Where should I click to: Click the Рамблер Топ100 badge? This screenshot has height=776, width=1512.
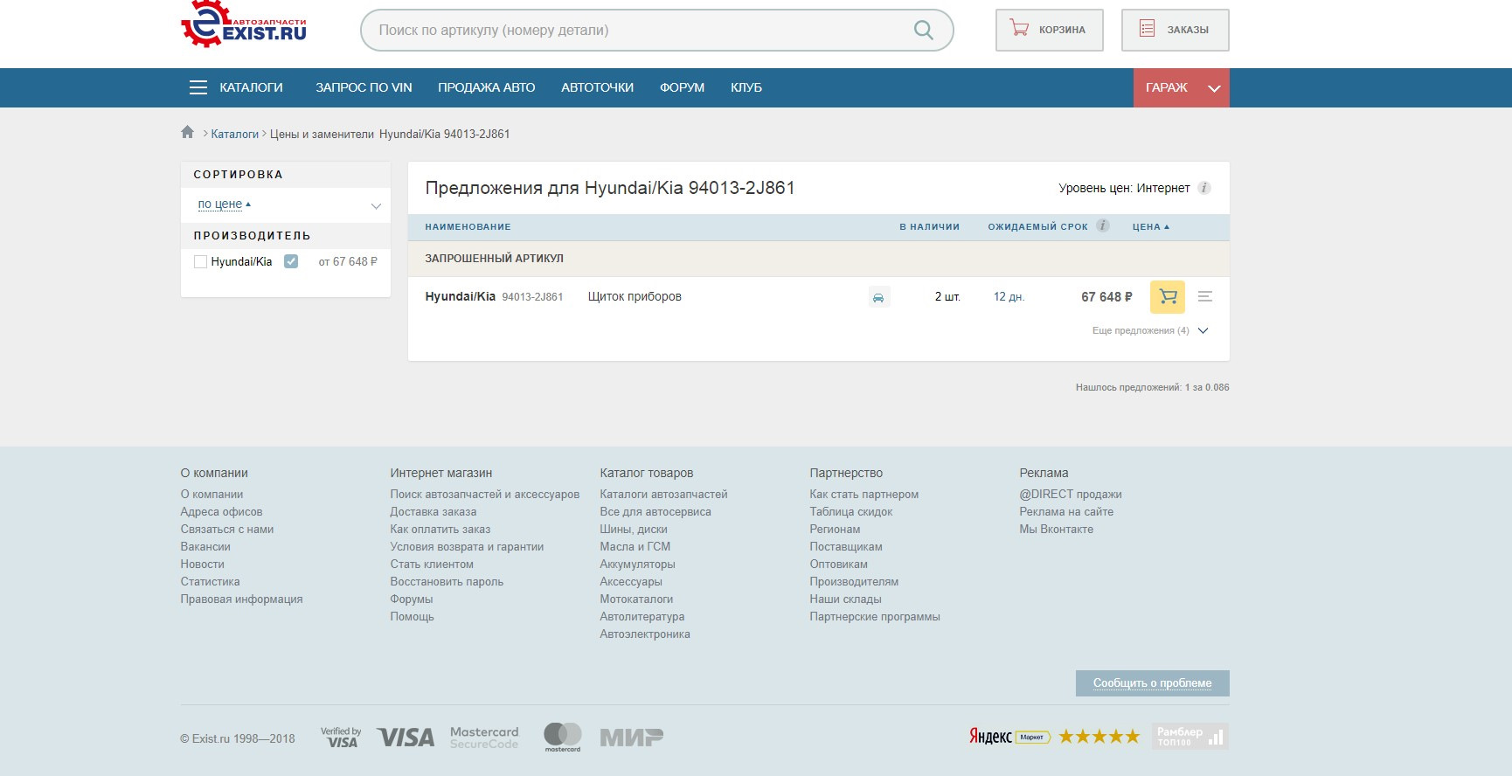(1189, 736)
